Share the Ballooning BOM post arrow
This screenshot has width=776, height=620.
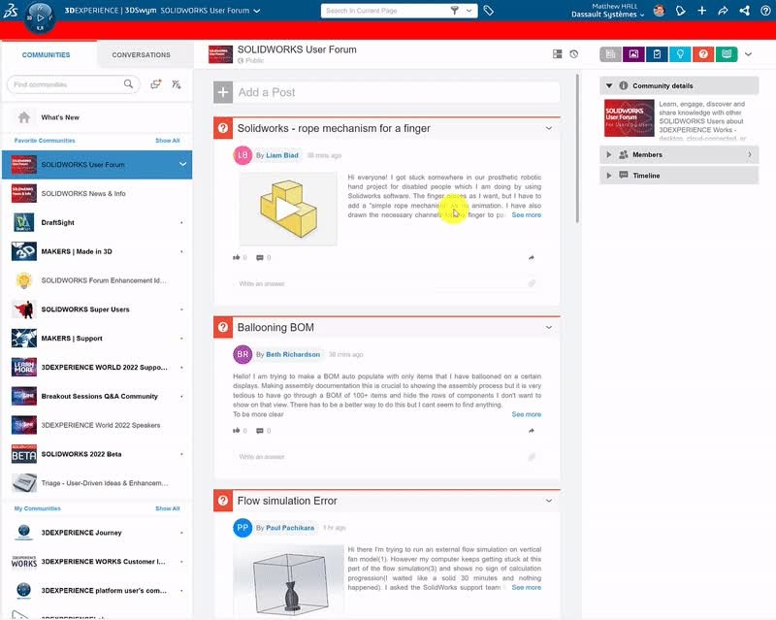pyautogui.click(x=531, y=431)
